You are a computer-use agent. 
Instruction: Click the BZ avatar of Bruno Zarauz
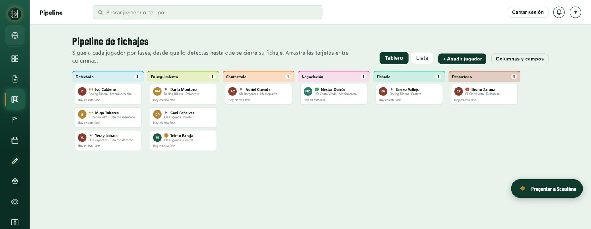tap(458, 91)
